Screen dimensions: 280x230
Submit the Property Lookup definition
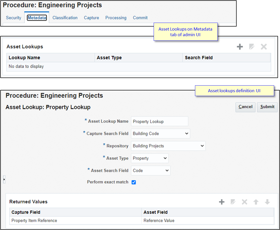coord(267,107)
